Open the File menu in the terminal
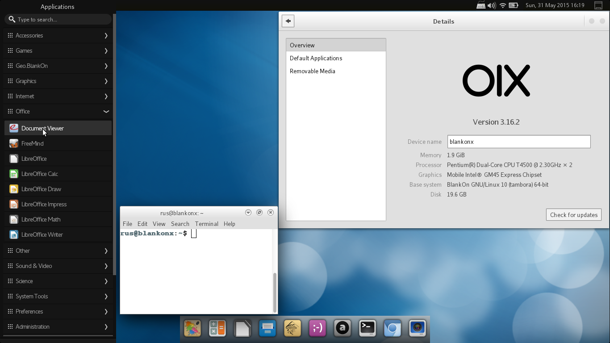 [127, 224]
